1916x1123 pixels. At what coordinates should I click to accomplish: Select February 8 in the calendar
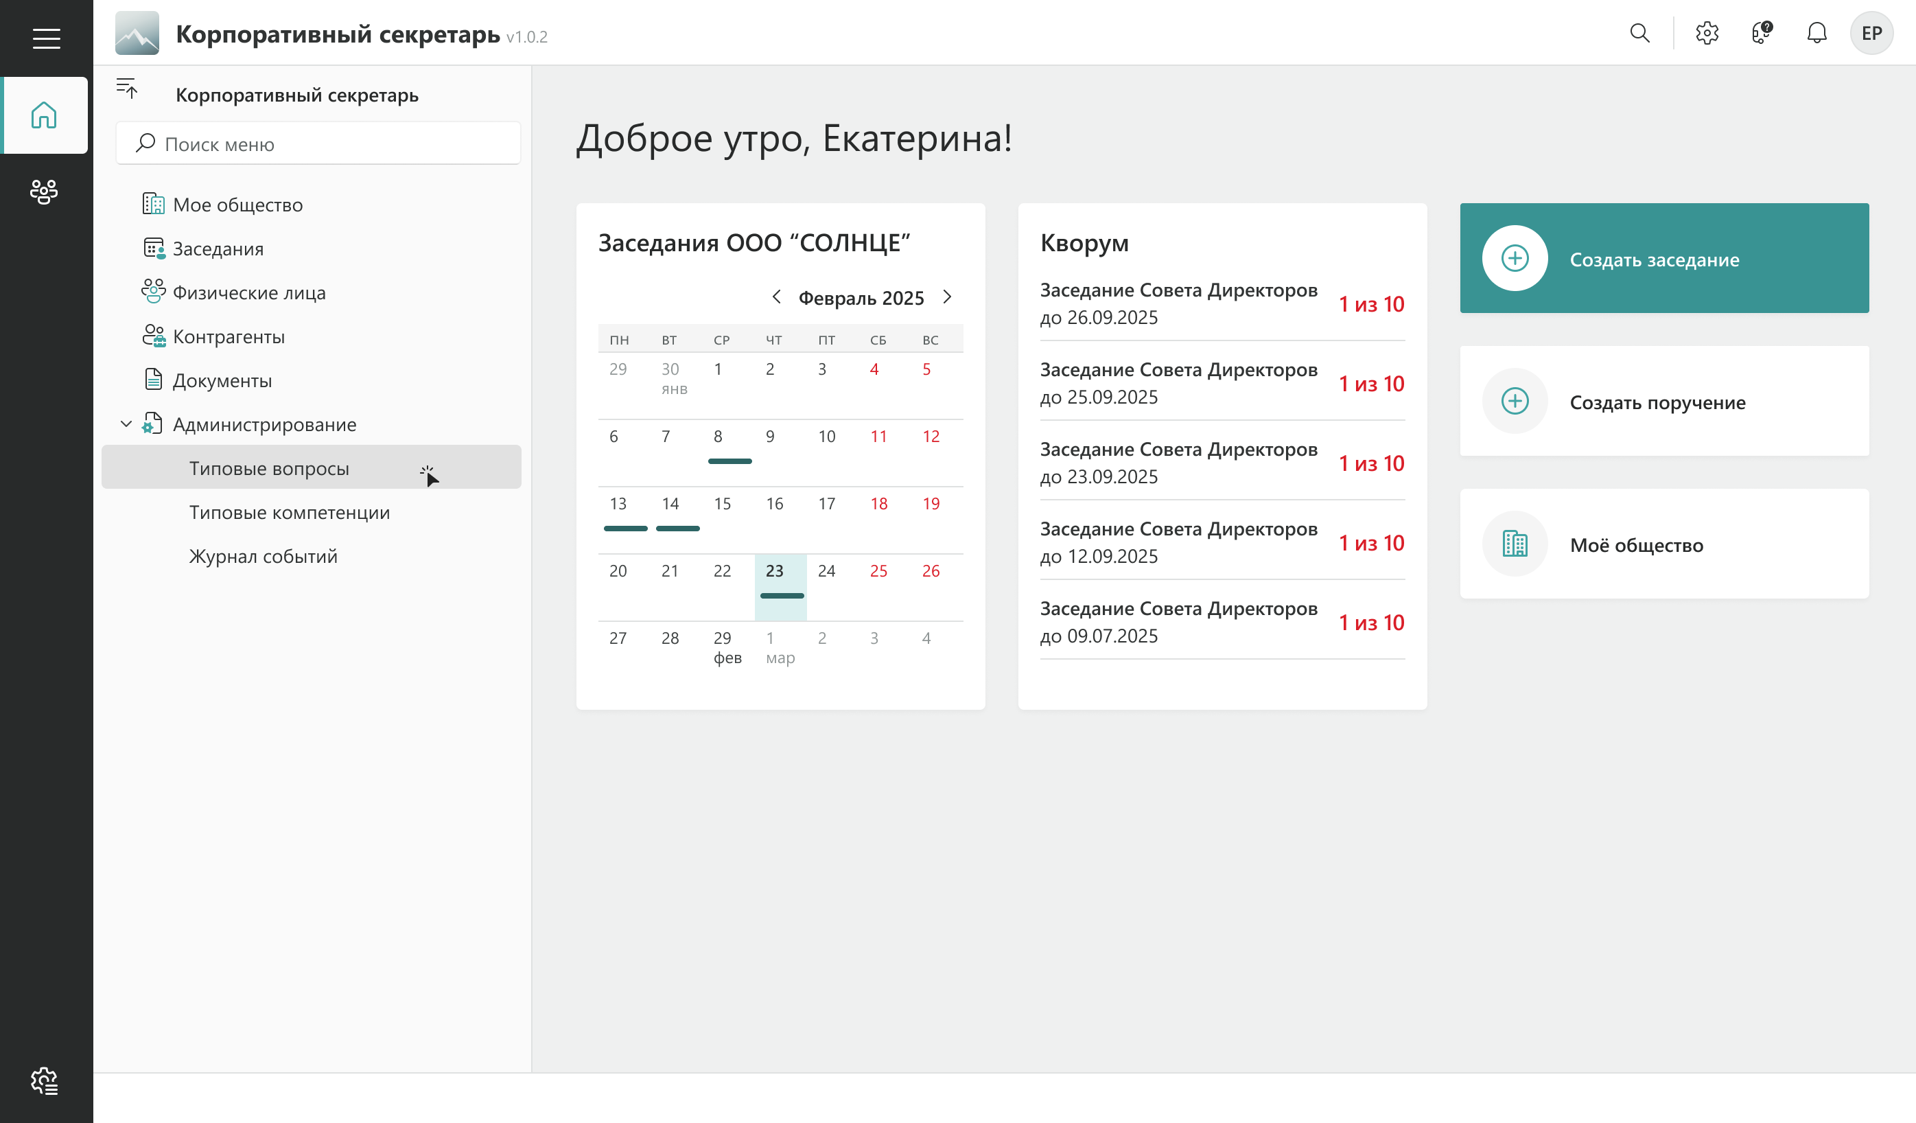pyautogui.click(x=718, y=437)
